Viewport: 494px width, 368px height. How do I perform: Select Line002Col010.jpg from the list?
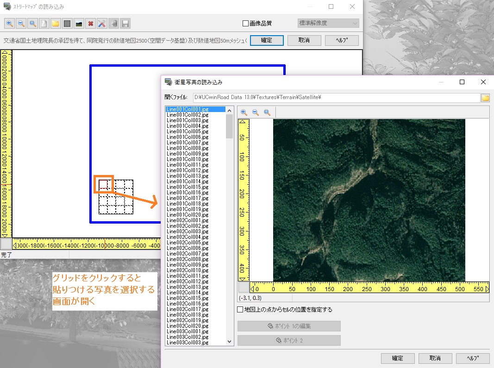(x=184, y=270)
